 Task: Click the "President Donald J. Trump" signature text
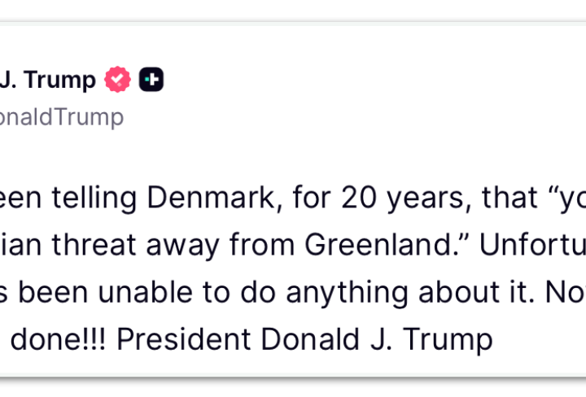click(304, 338)
